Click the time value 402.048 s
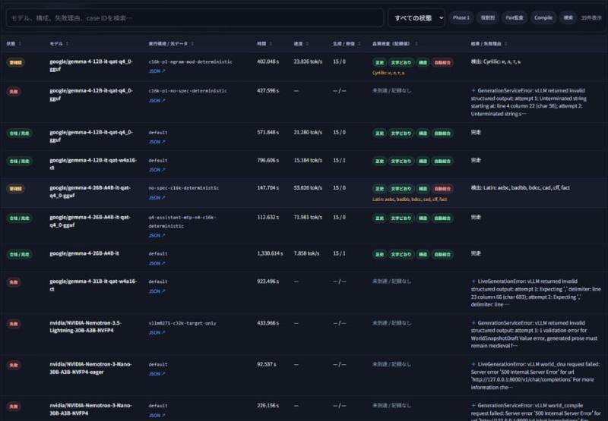608x421 pixels. click(268, 61)
